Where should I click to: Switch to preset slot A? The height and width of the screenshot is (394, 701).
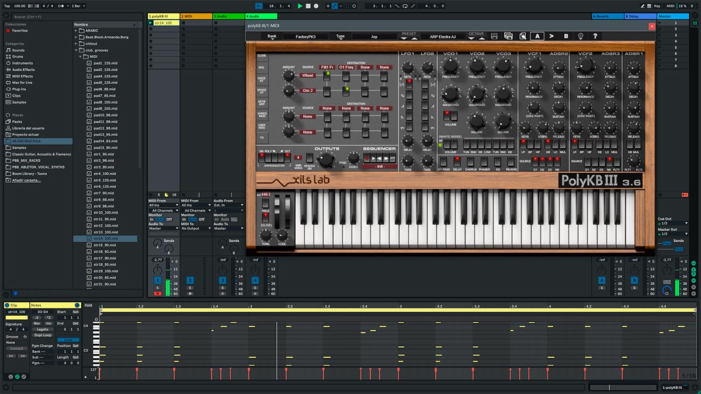tap(537, 36)
